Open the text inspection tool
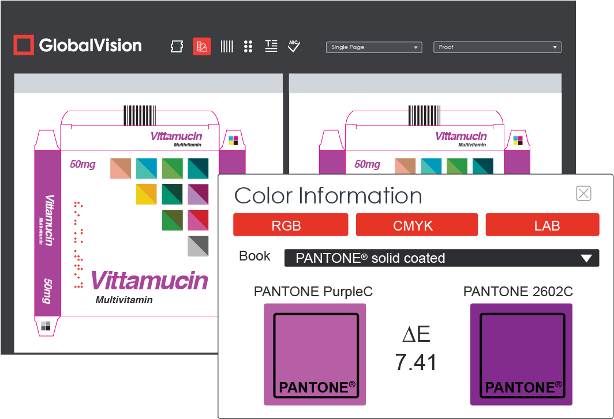 pos(271,46)
